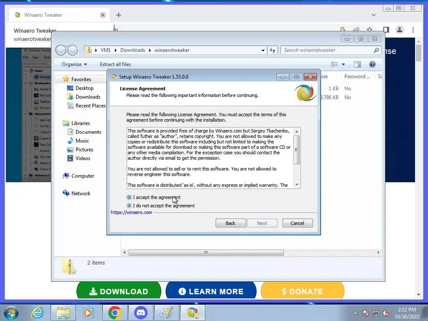Screen dimensions: 428x321
Task: Show hidden system tray icons
Action: click(355, 313)
